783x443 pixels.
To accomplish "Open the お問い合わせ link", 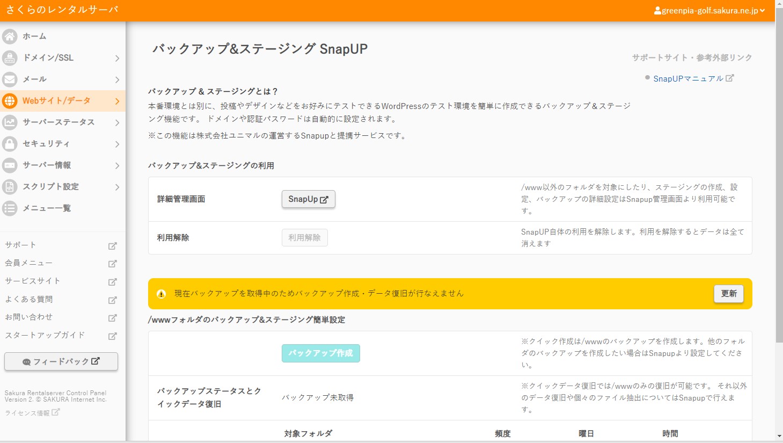I will coord(29,317).
